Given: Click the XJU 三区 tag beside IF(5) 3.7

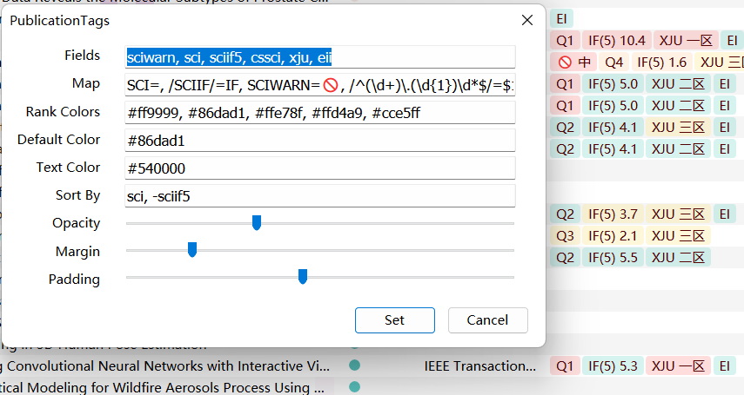Looking at the screenshot, I should [678, 214].
